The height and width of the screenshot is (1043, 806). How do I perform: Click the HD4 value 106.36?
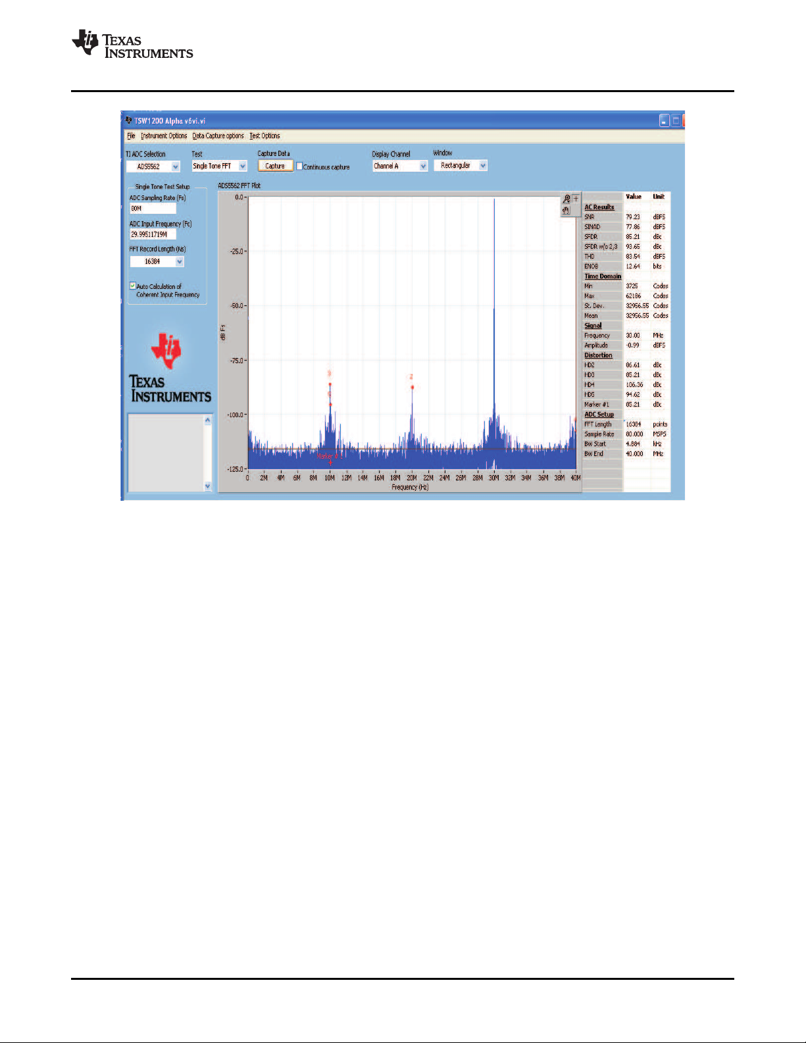click(634, 385)
